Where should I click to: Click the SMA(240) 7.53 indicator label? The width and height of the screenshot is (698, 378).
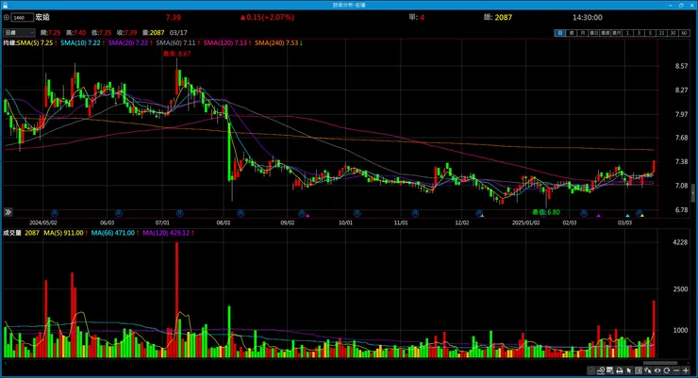[x=278, y=42]
